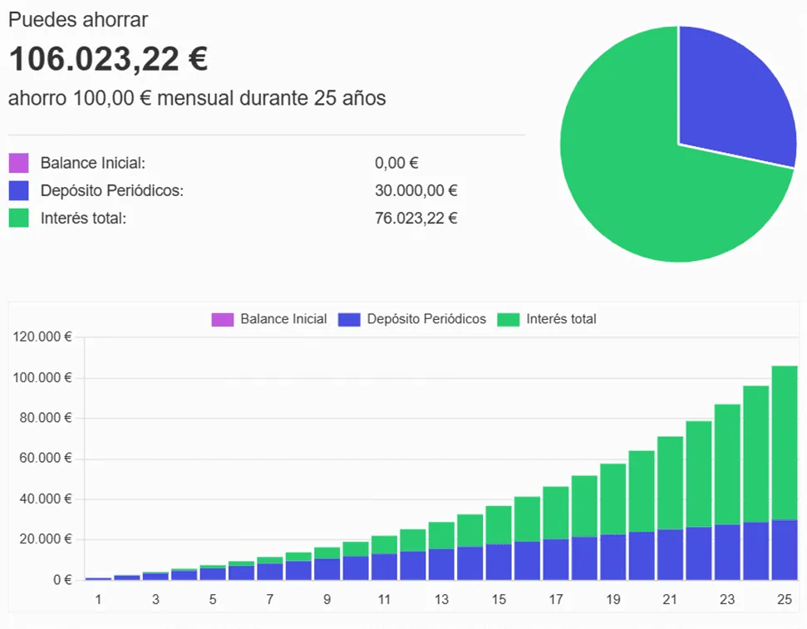
Task: Click the x-axis label 13
Action: pos(441,599)
